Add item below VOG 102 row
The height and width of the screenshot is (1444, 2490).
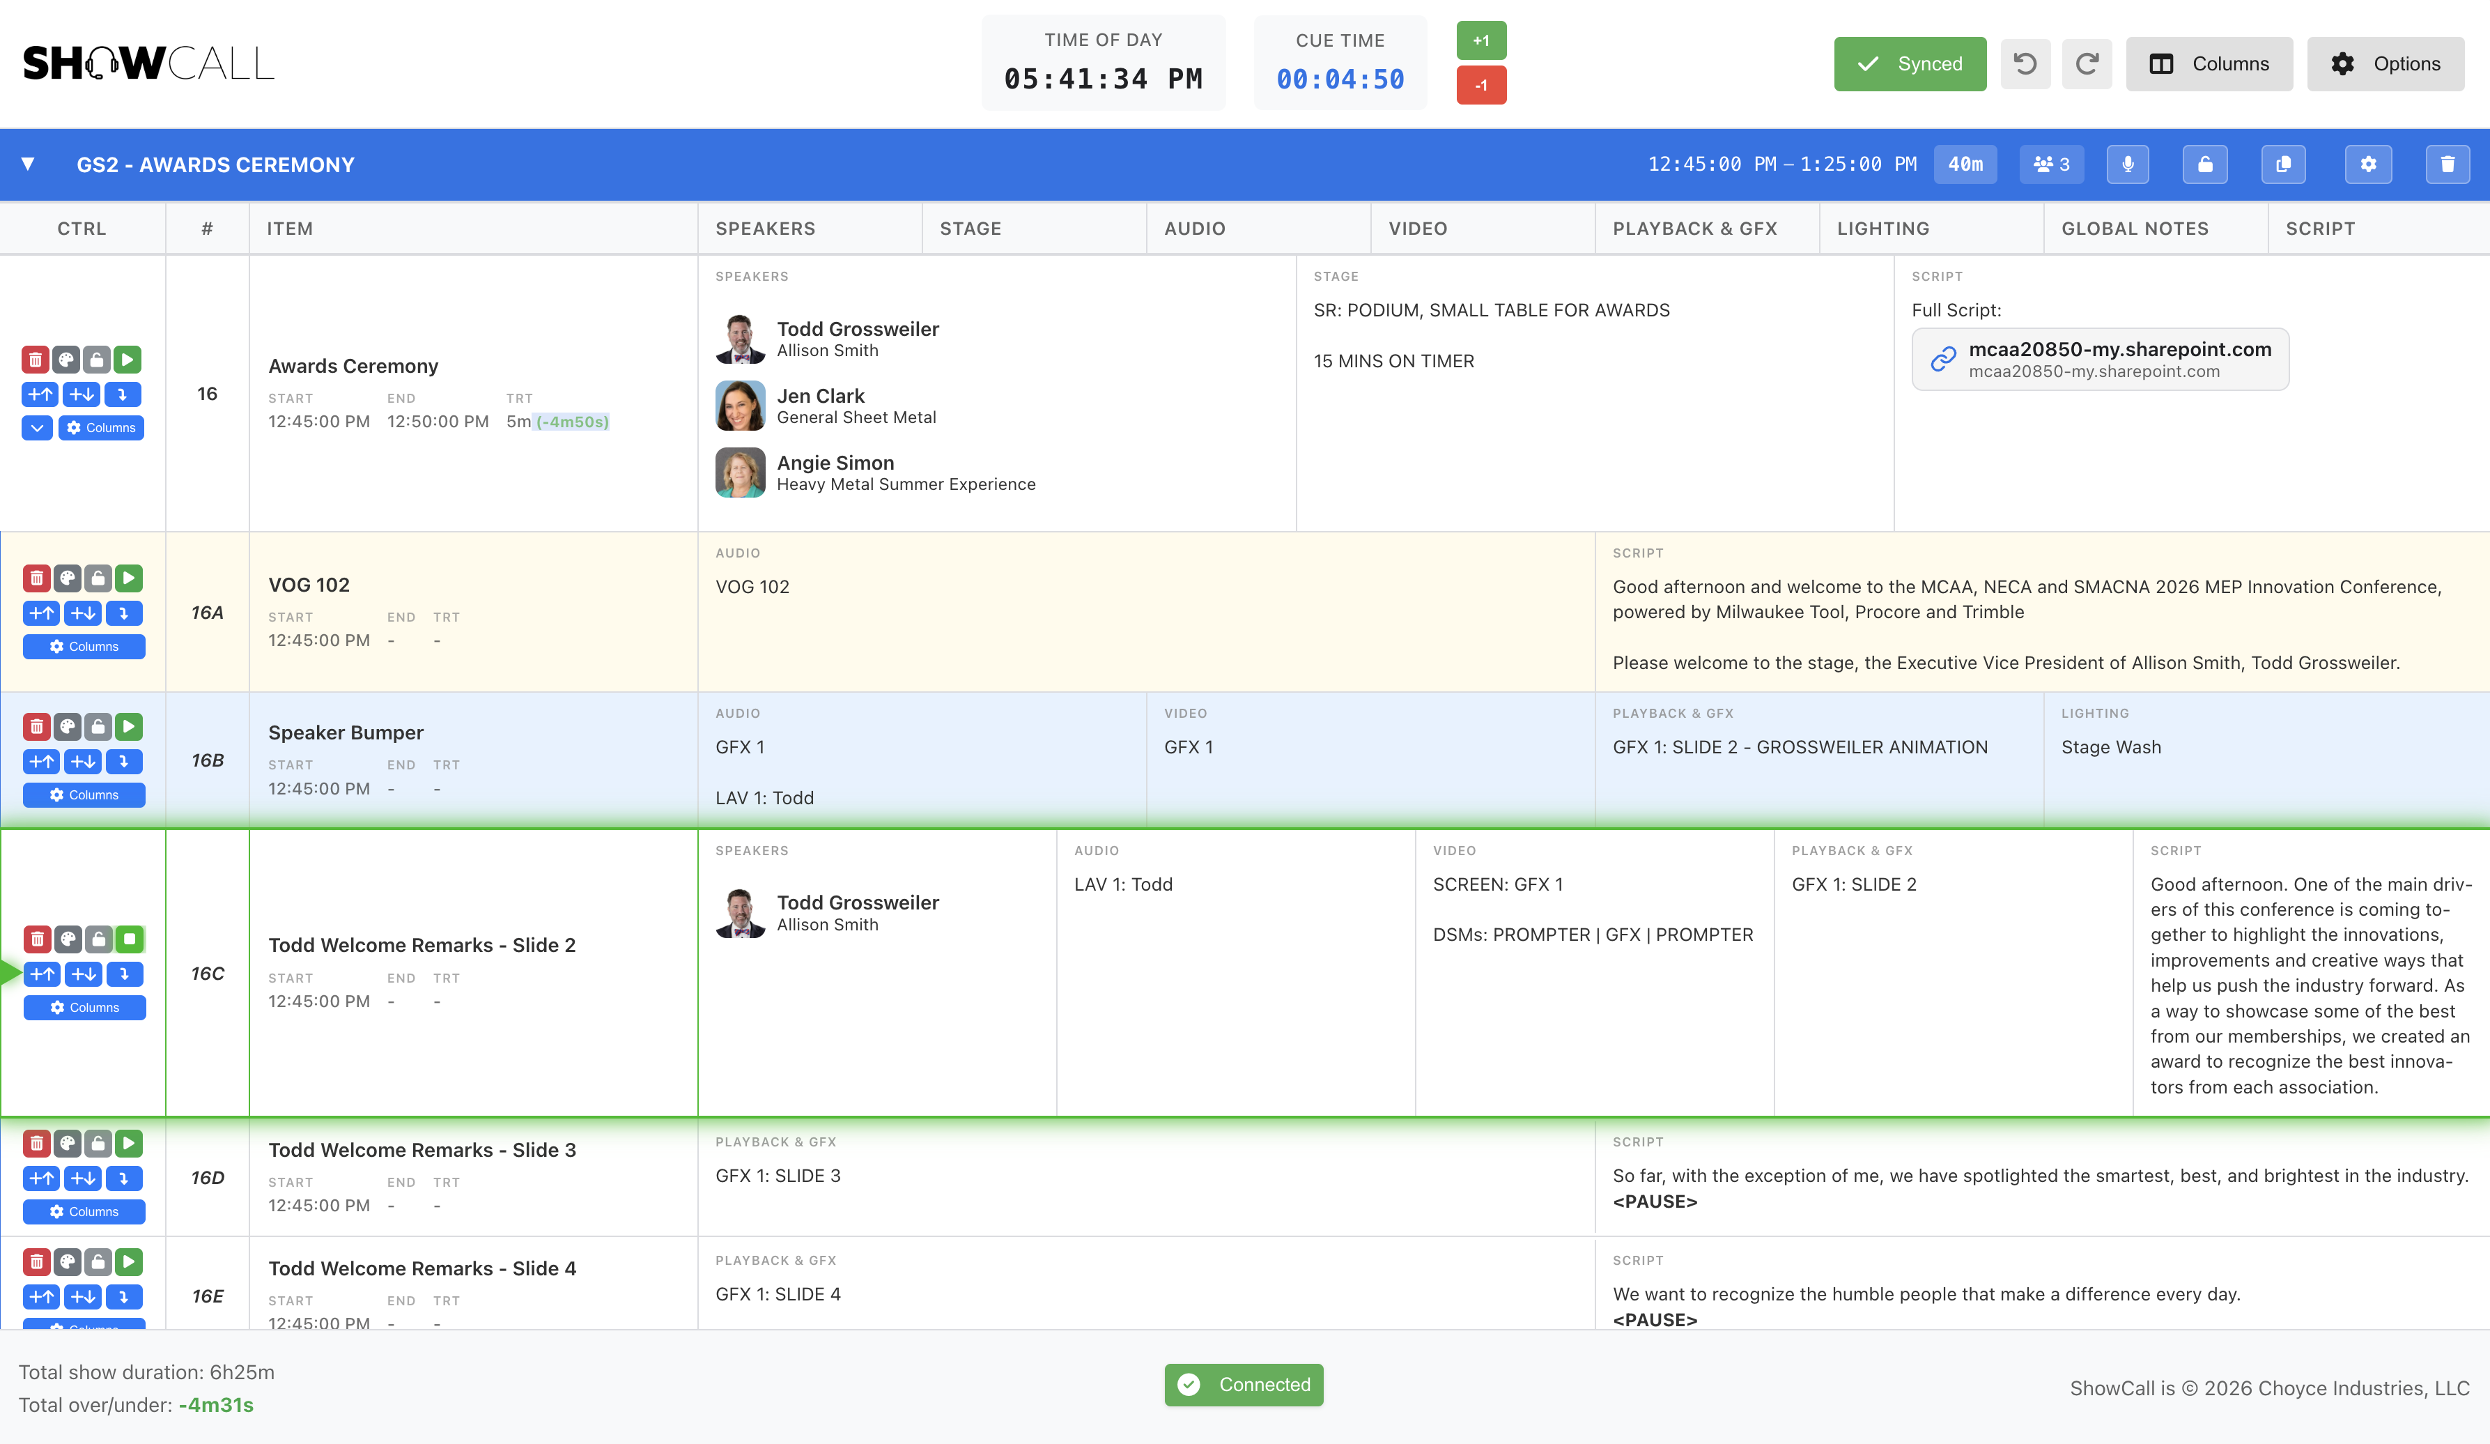point(83,613)
